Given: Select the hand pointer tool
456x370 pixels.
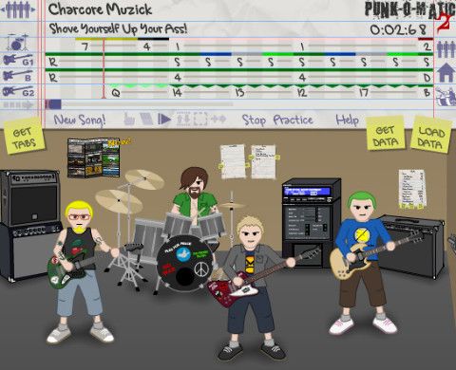Looking at the screenshot, I should pyautogui.click(x=129, y=120).
